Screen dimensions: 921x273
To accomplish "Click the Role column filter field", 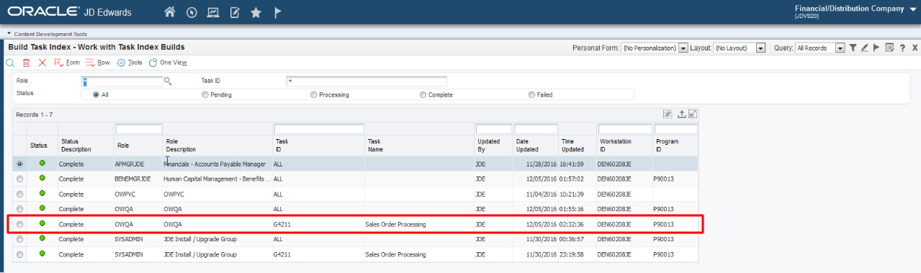I will click(139, 129).
